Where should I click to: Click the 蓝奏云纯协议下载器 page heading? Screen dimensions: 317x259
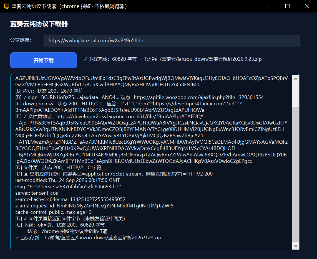[39, 24]
